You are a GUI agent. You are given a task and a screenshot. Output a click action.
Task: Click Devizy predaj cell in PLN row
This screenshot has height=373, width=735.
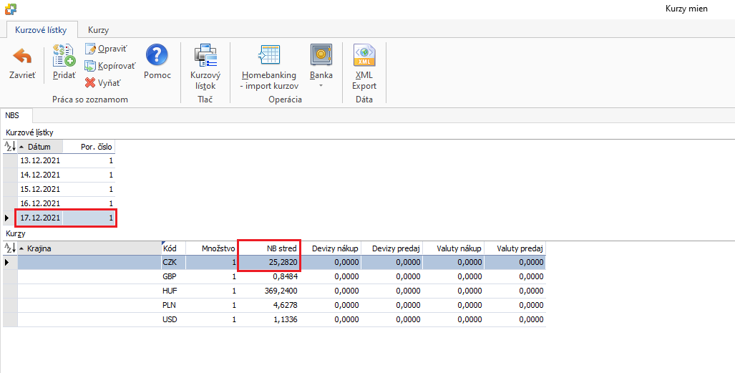point(392,305)
